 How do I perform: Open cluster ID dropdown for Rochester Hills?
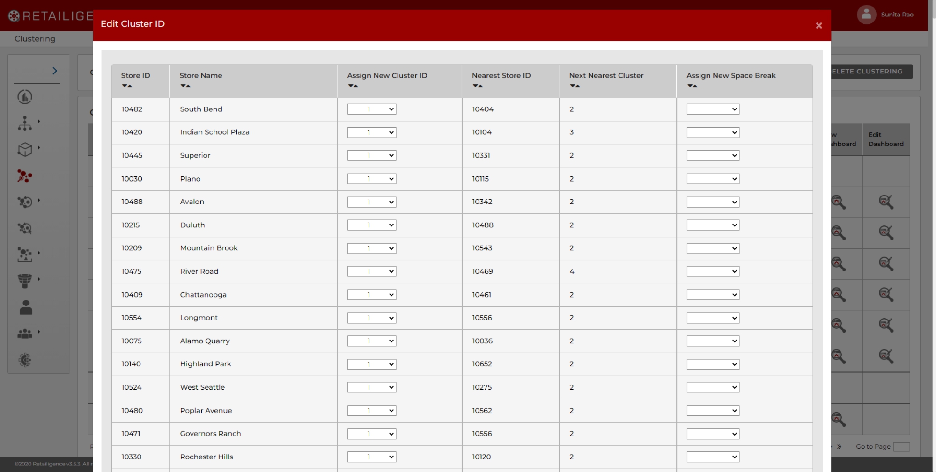372,457
